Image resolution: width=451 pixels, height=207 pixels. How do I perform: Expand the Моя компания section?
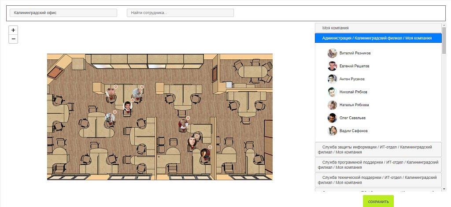(x=378, y=28)
